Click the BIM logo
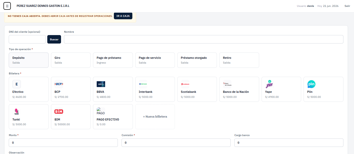Screen dimensions: 354x154 (x=59, y=112)
